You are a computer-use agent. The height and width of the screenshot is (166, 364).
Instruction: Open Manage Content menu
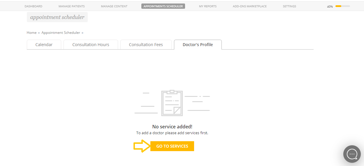114,6
